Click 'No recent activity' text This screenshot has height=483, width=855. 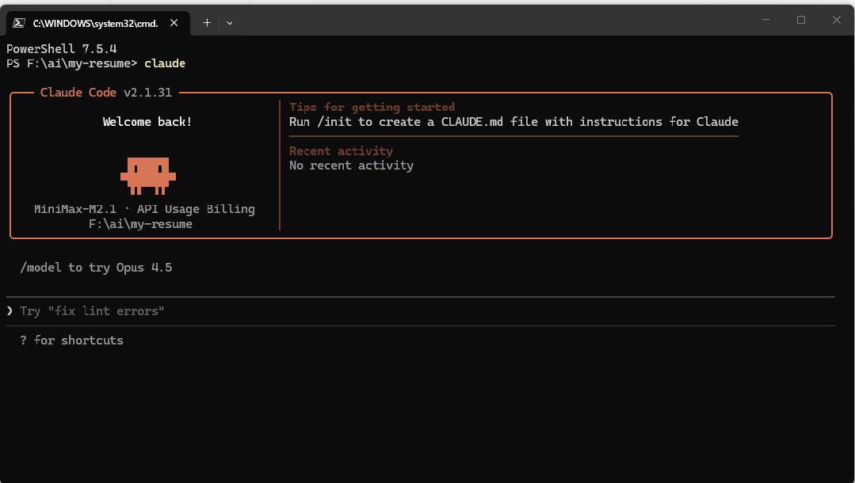coord(351,165)
